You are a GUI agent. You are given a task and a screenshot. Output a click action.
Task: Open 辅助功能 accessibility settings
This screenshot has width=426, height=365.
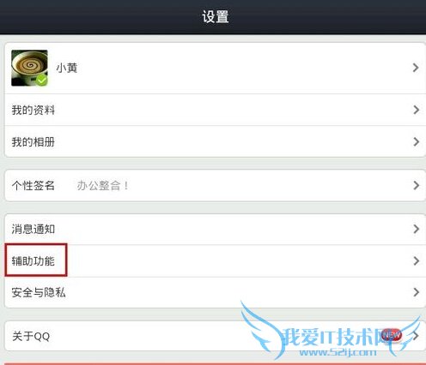click(x=215, y=260)
